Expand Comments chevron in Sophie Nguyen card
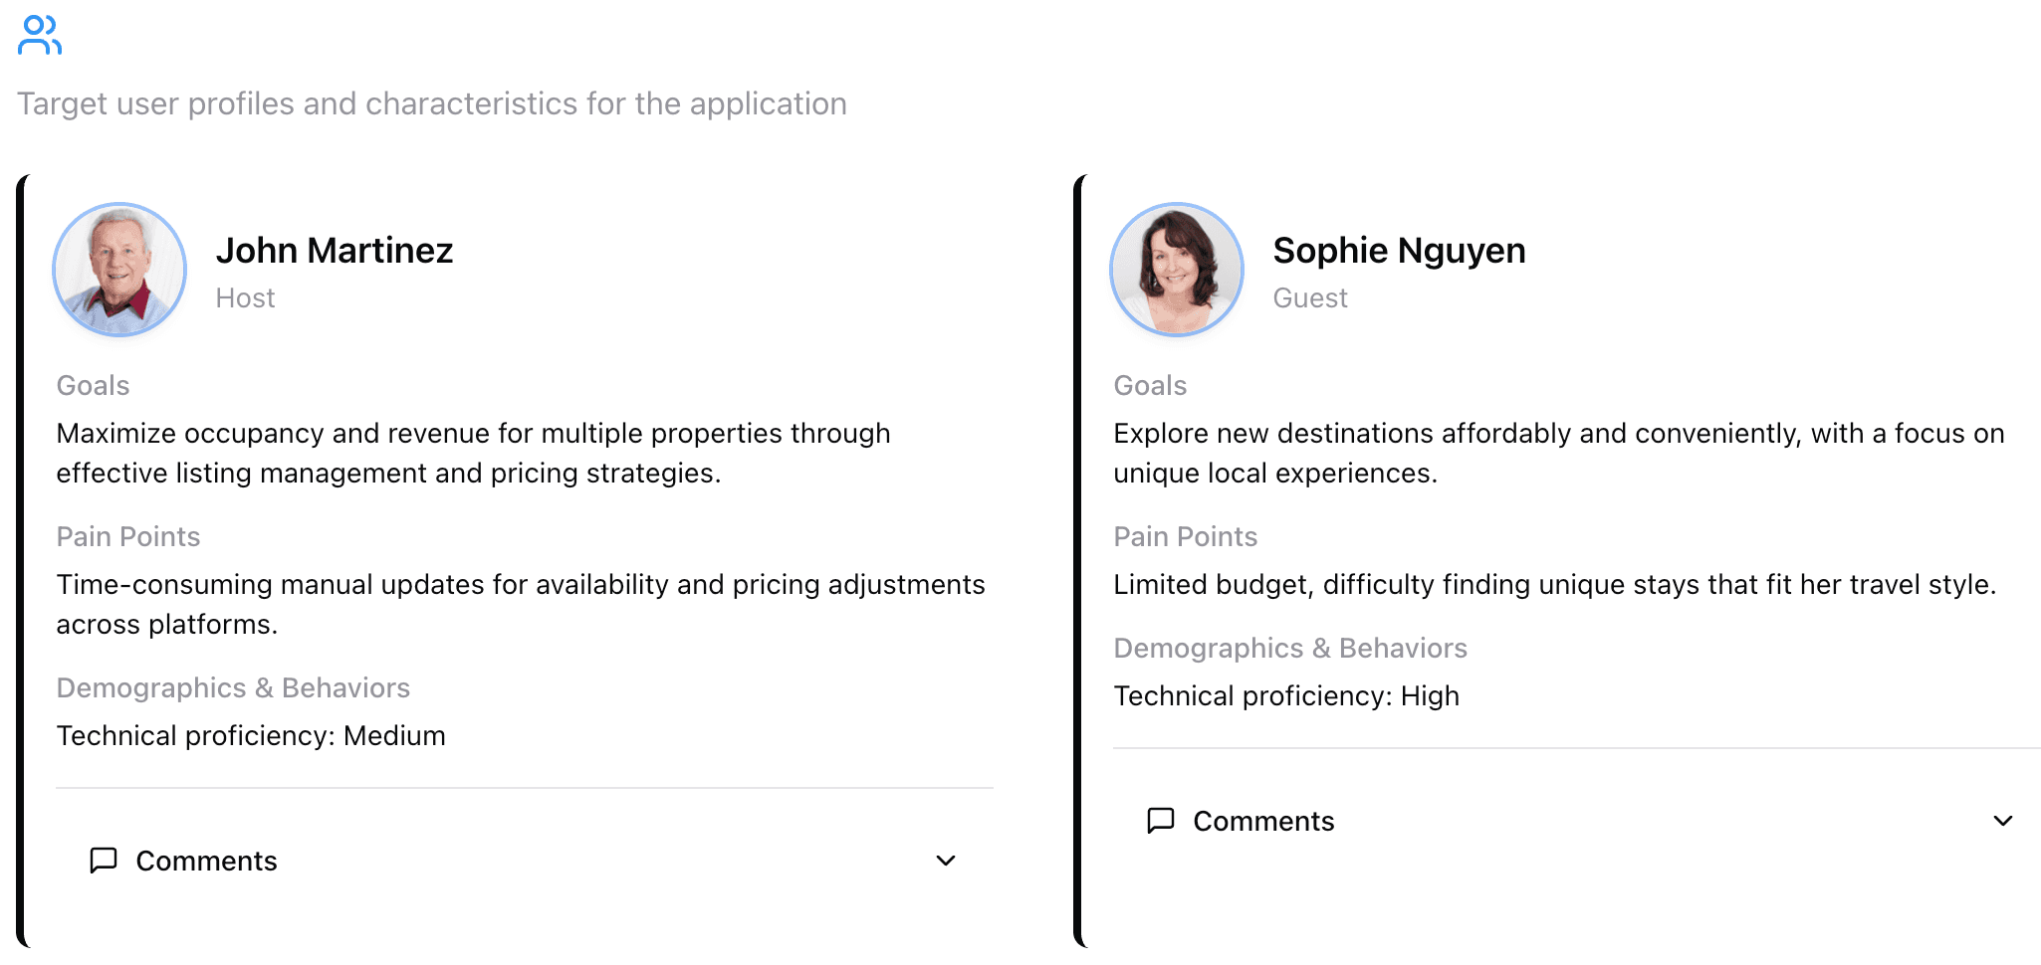Viewport: 2041px width, 965px height. [x=2003, y=821]
